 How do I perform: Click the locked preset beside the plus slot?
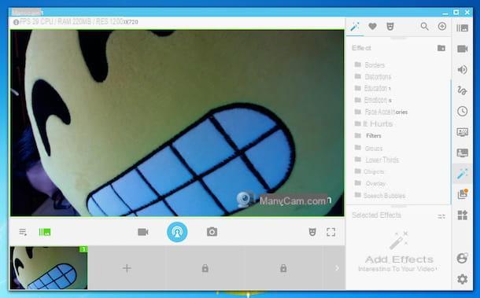click(x=205, y=268)
